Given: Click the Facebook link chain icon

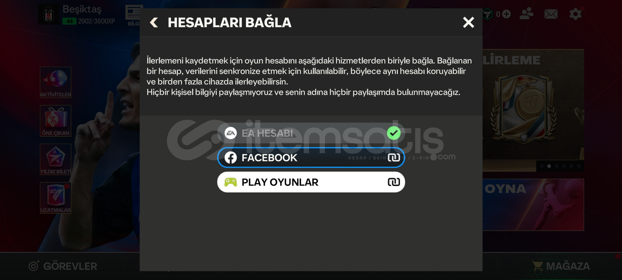Looking at the screenshot, I should point(394,157).
